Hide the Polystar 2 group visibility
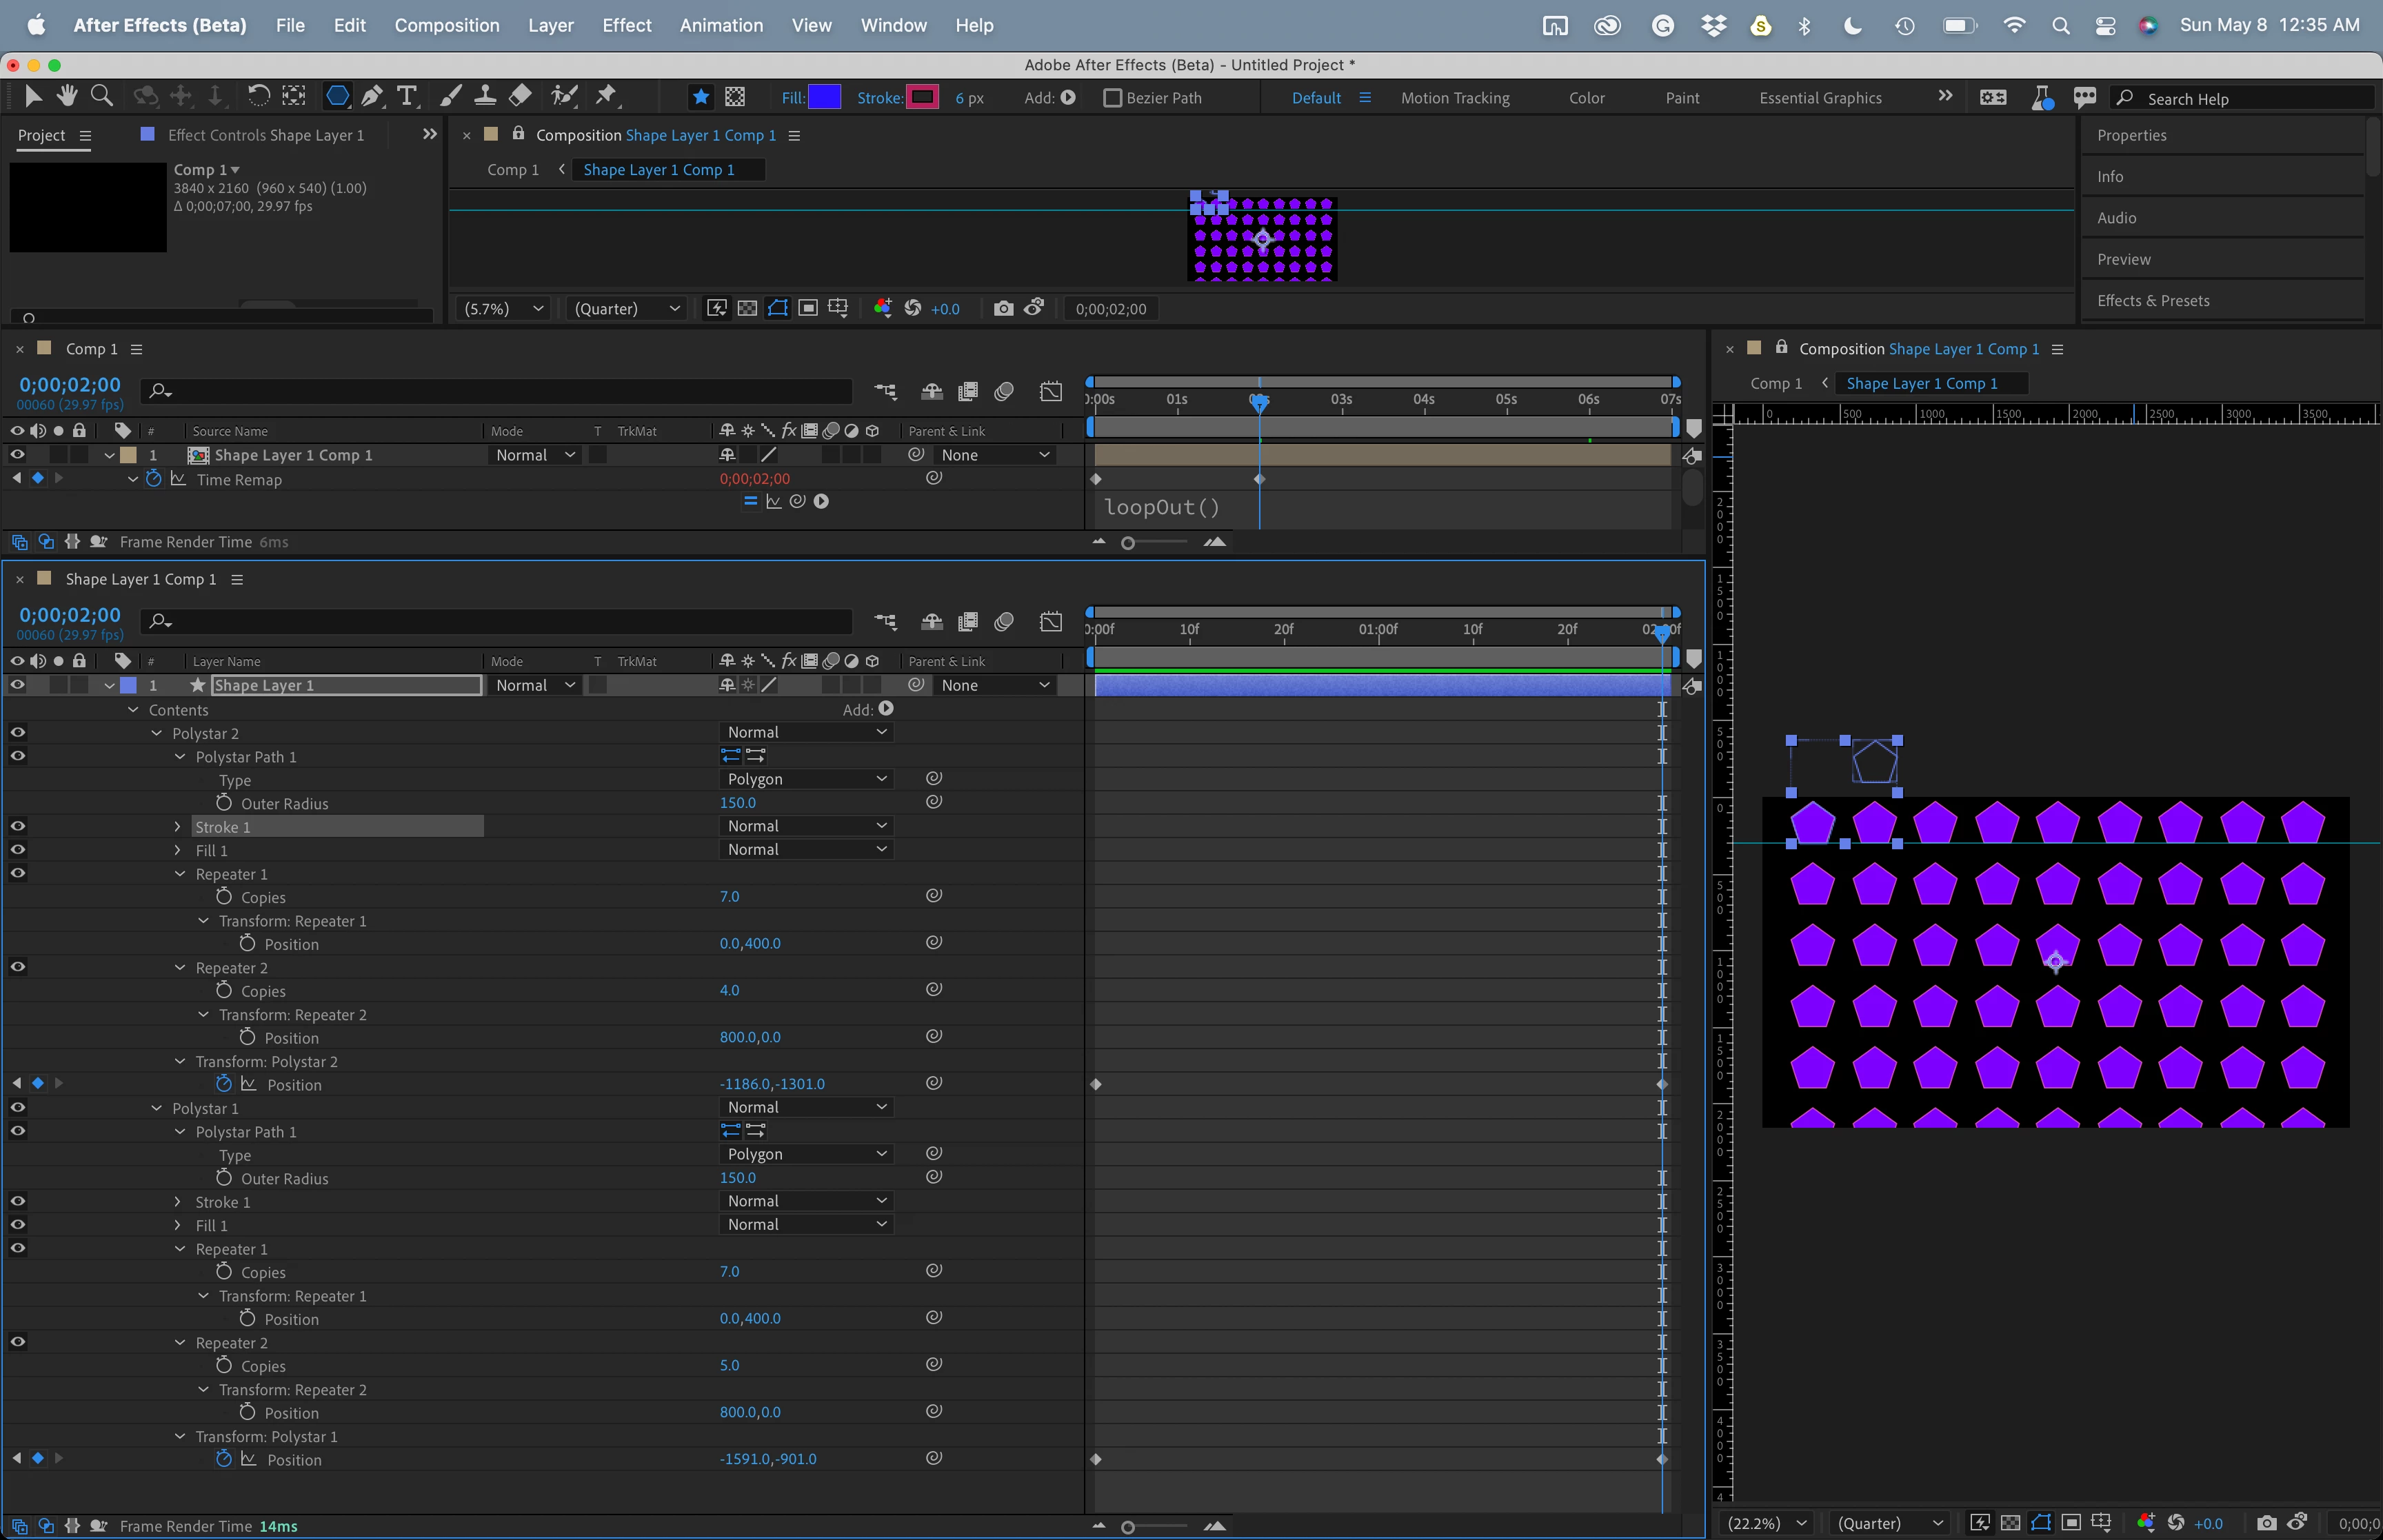2383x1540 pixels. tap(18, 733)
